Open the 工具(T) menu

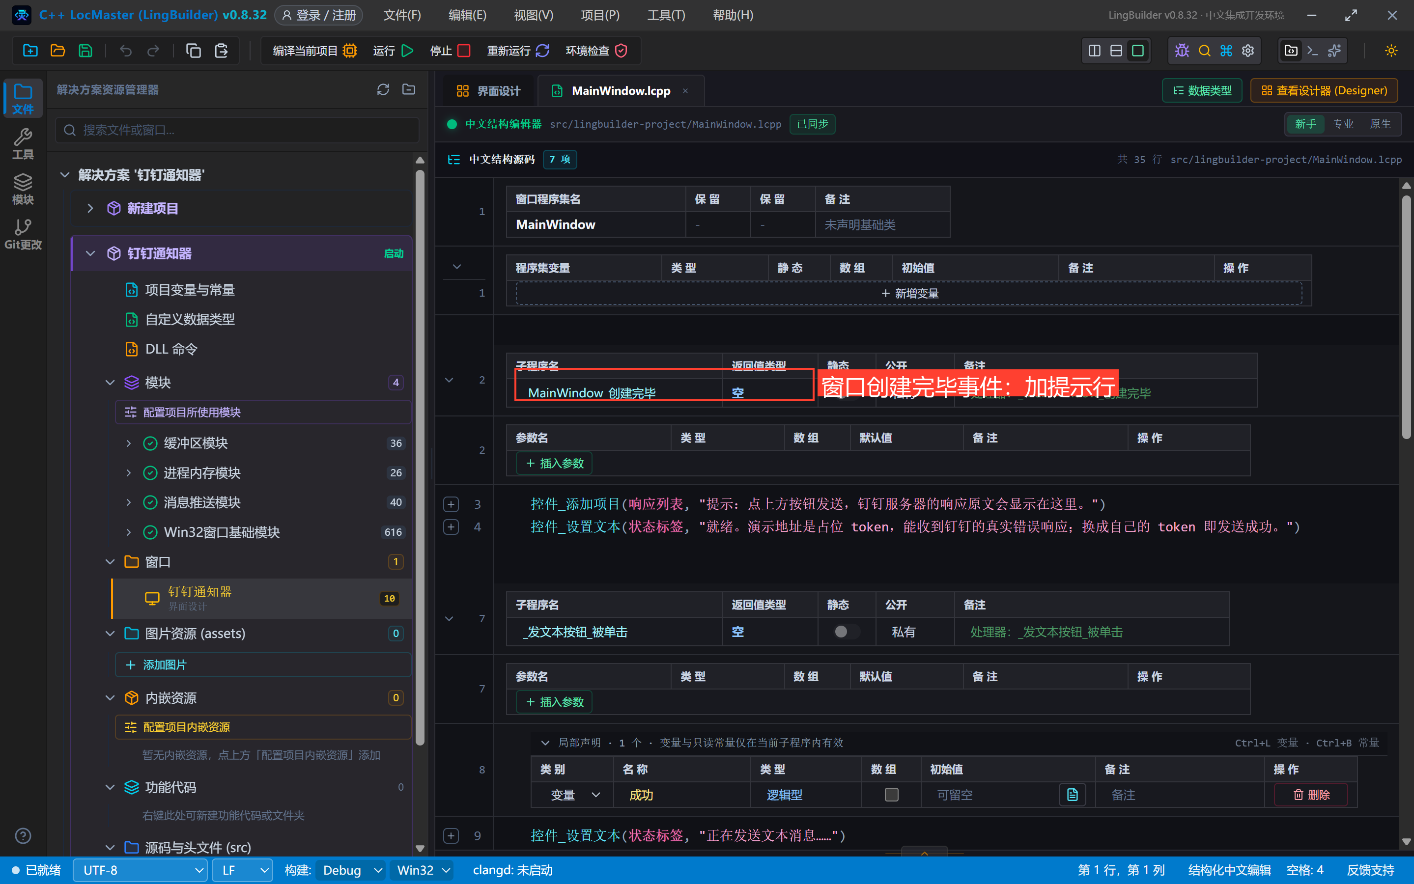coord(665,15)
